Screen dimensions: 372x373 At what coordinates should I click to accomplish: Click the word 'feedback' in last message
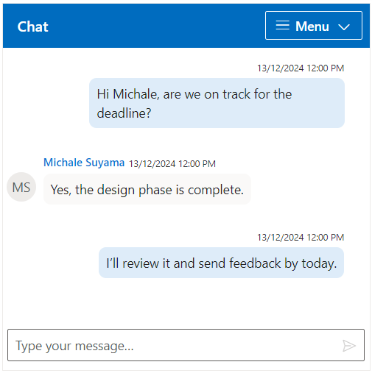click(255, 263)
